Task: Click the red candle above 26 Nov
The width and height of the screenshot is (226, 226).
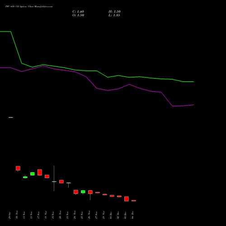Action: pyautogui.click(x=90, y=192)
